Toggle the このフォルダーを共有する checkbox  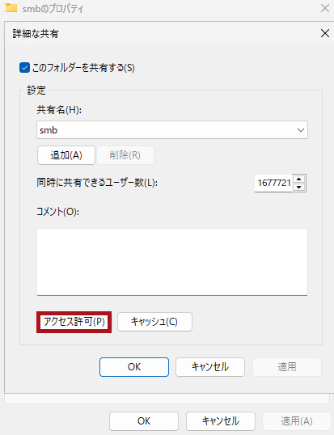click(24, 68)
